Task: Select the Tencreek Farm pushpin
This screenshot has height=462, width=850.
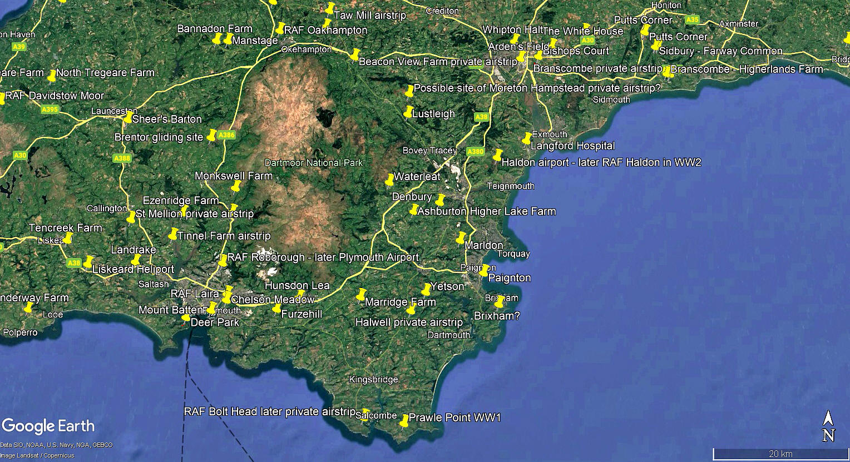Action: tap(68, 239)
